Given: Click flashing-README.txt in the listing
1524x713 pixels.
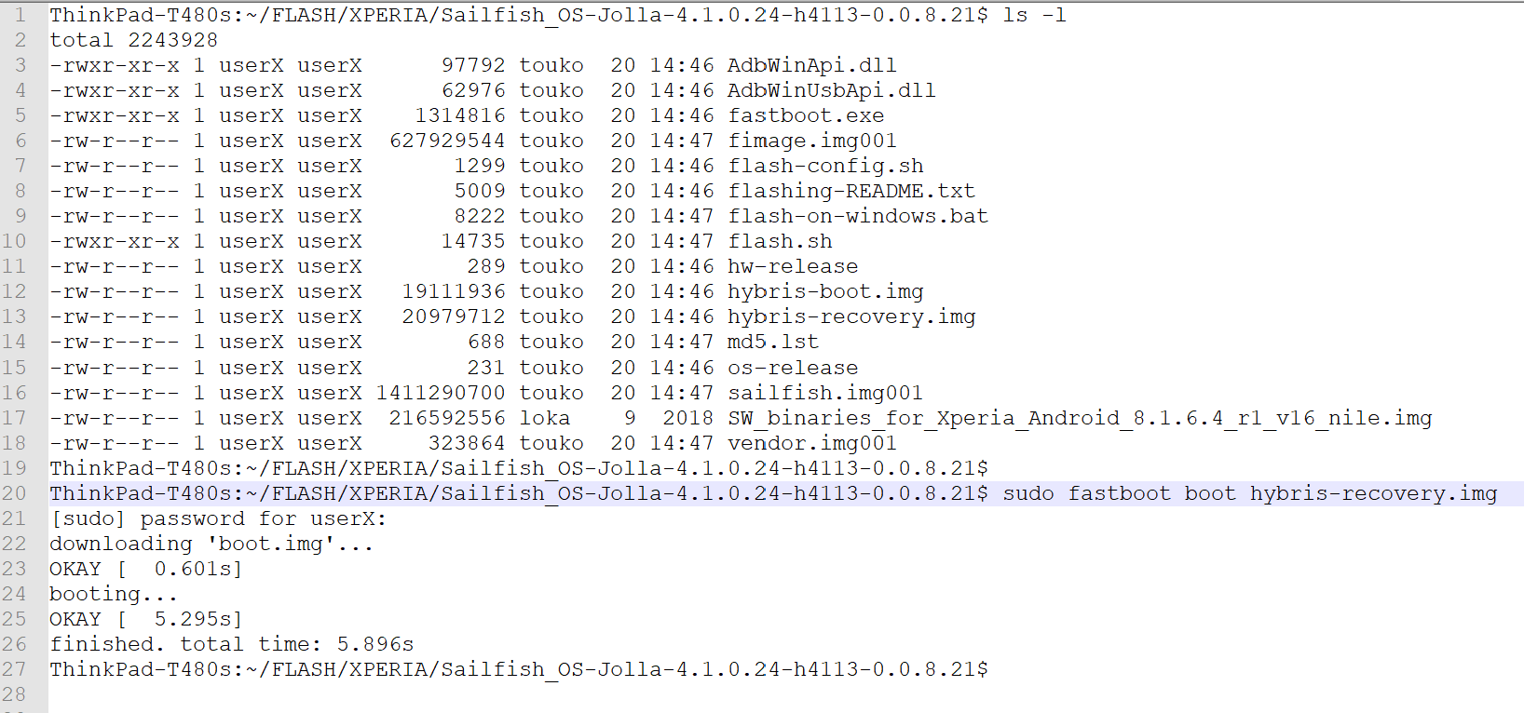Looking at the screenshot, I should pyautogui.click(x=850, y=191).
